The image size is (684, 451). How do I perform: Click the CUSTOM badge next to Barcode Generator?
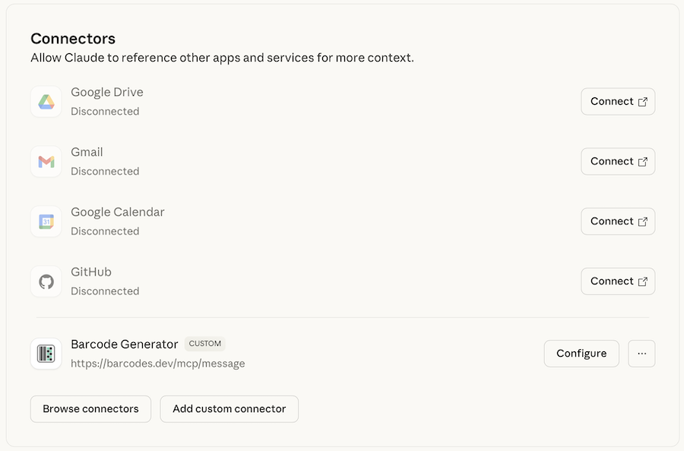tap(204, 343)
